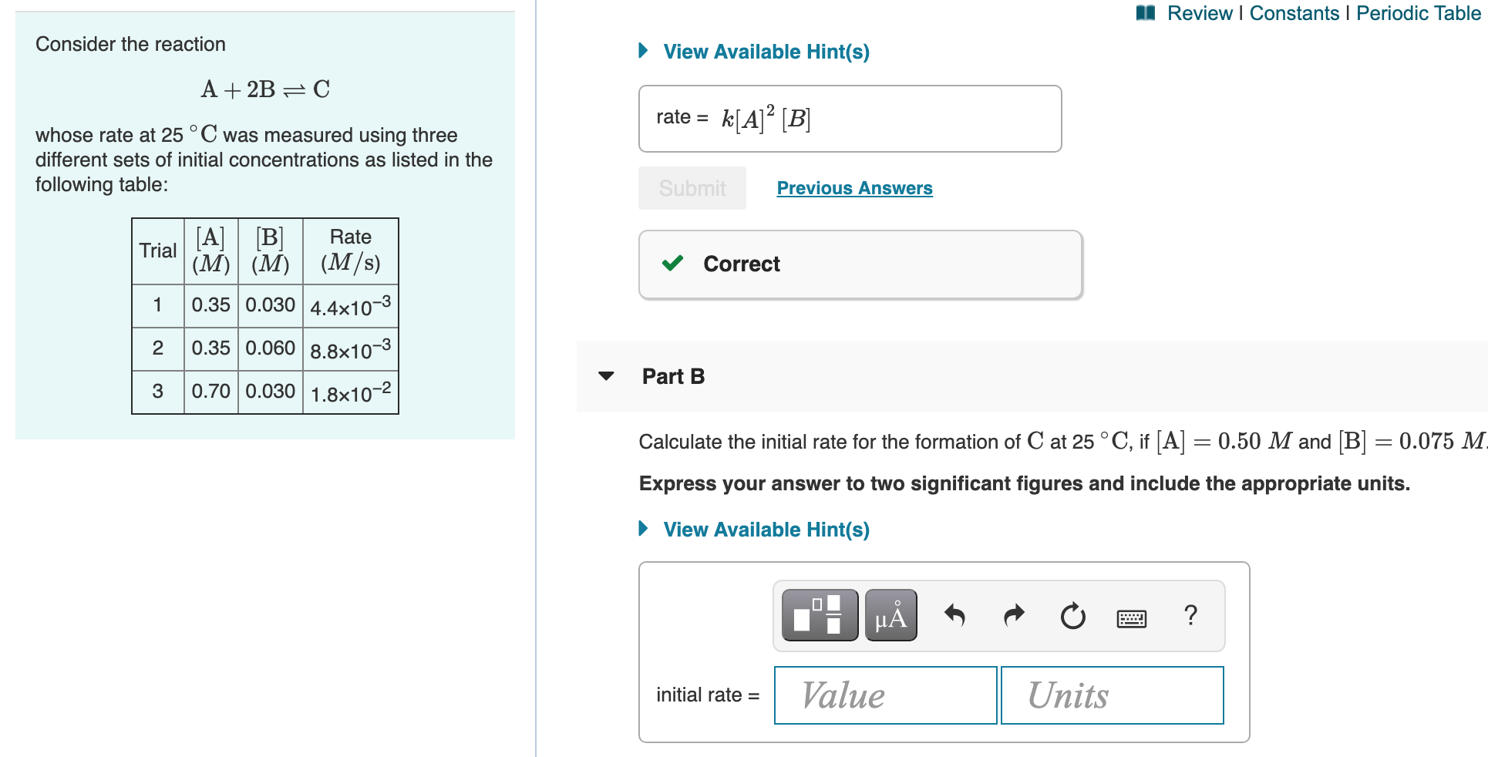Open answer help via the question mark icon
Image resolution: width=1488 pixels, height=757 pixels.
(x=1190, y=615)
